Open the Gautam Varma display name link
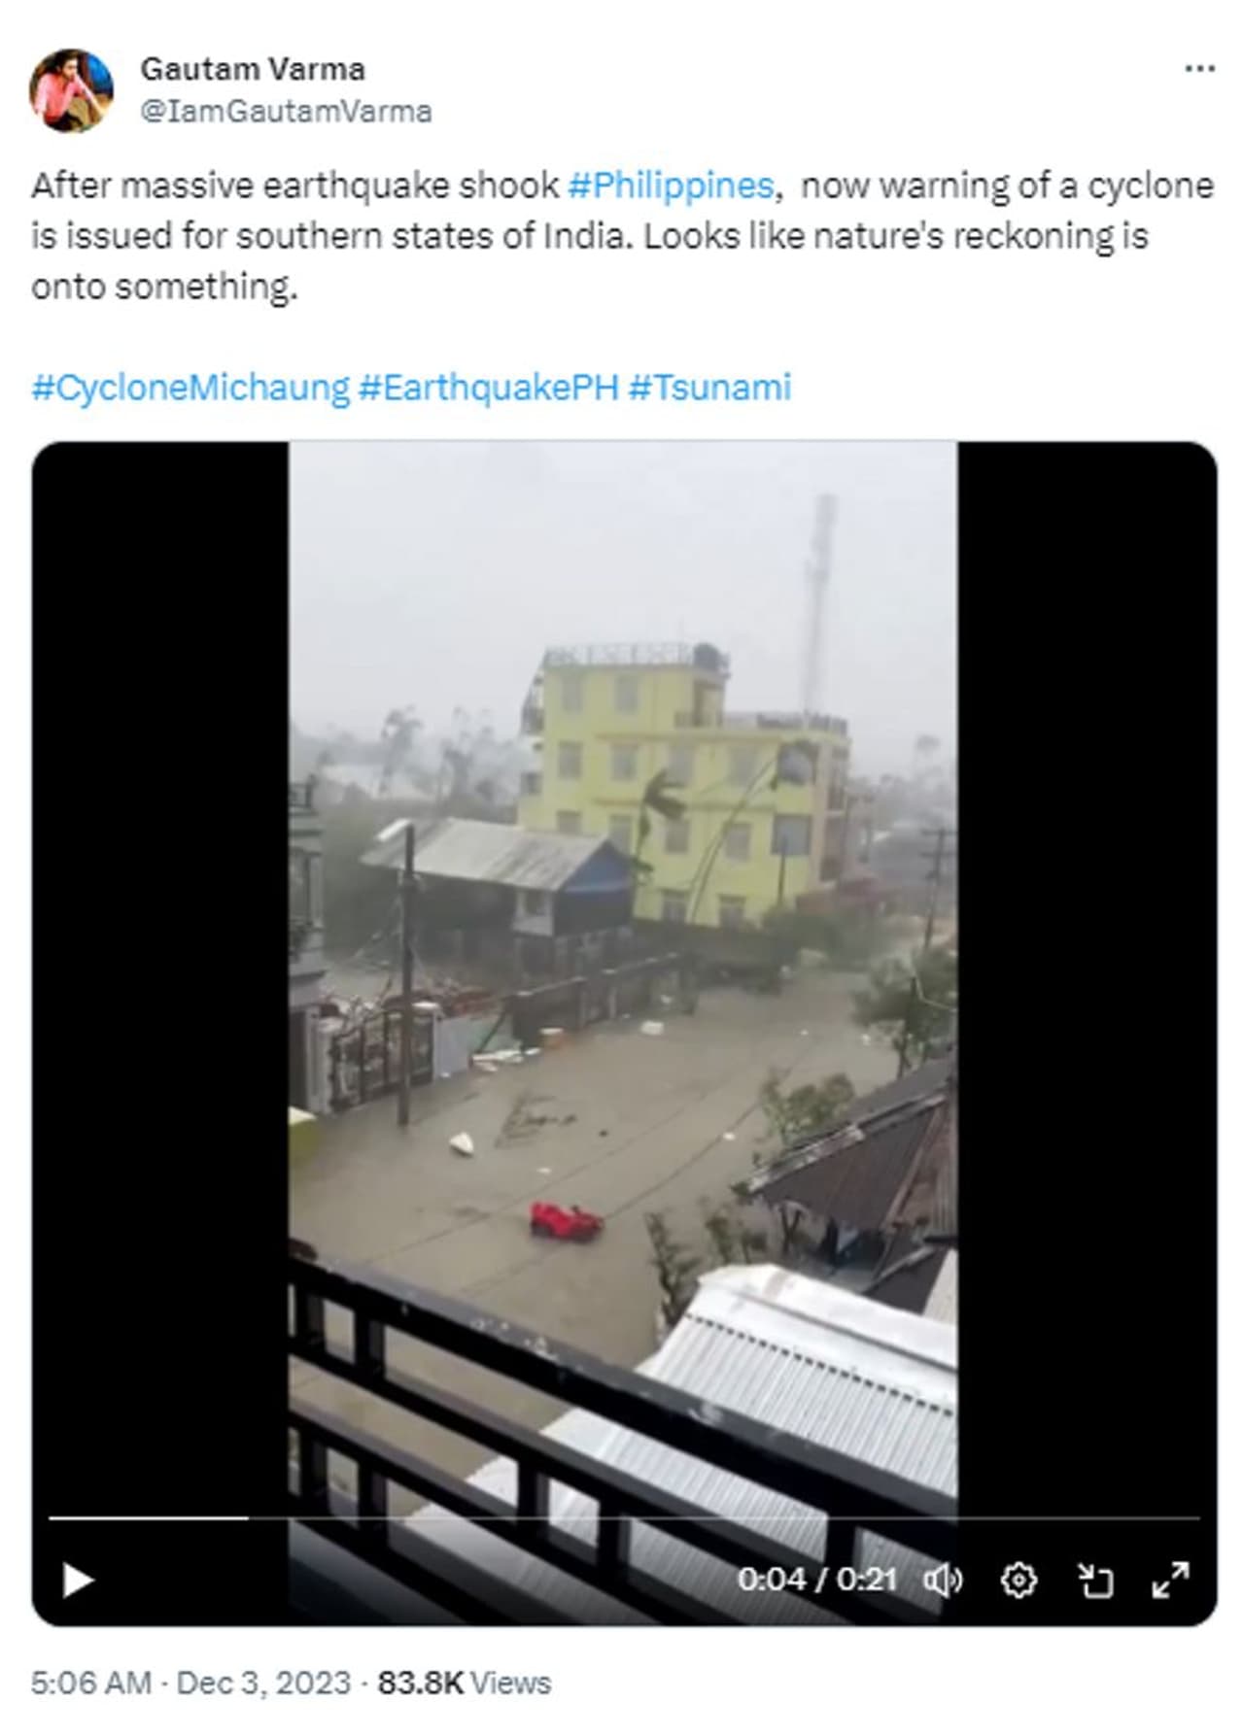The width and height of the screenshot is (1244, 1735). pyautogui.click(x=253, y=69)
